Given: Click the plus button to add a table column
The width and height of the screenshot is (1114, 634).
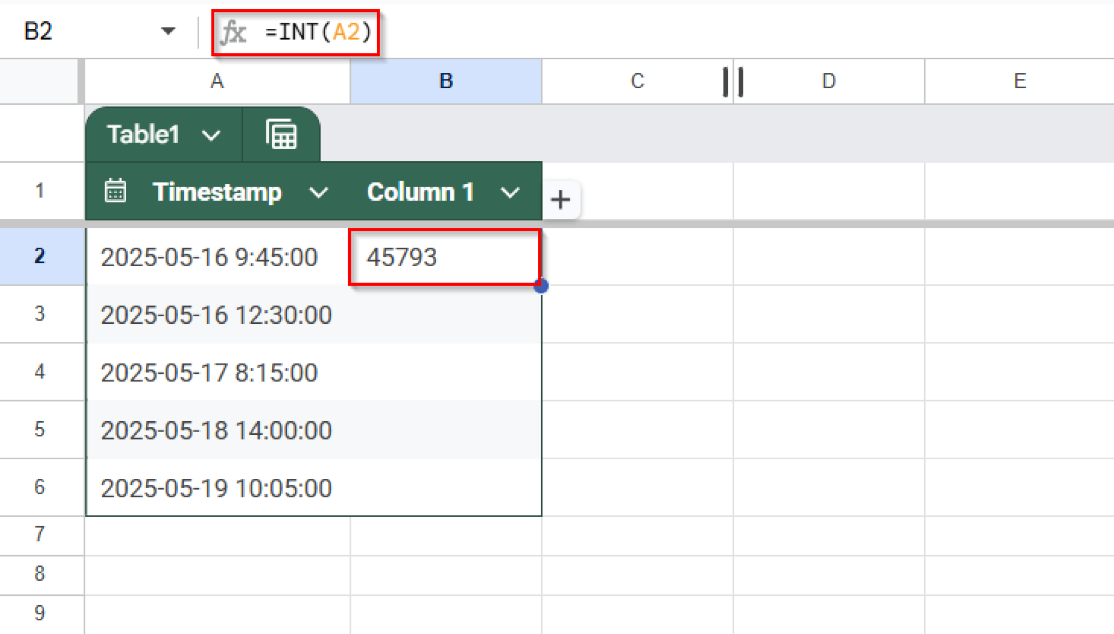Looking at the screenshot, I should [x=560, y=199].
